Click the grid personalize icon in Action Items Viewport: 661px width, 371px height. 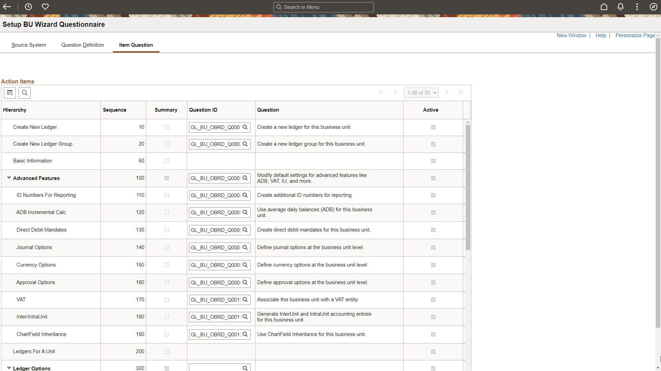coord(10,93)
